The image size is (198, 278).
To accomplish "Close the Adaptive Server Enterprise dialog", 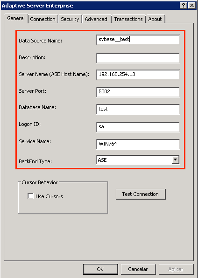I will click(192, 6).
